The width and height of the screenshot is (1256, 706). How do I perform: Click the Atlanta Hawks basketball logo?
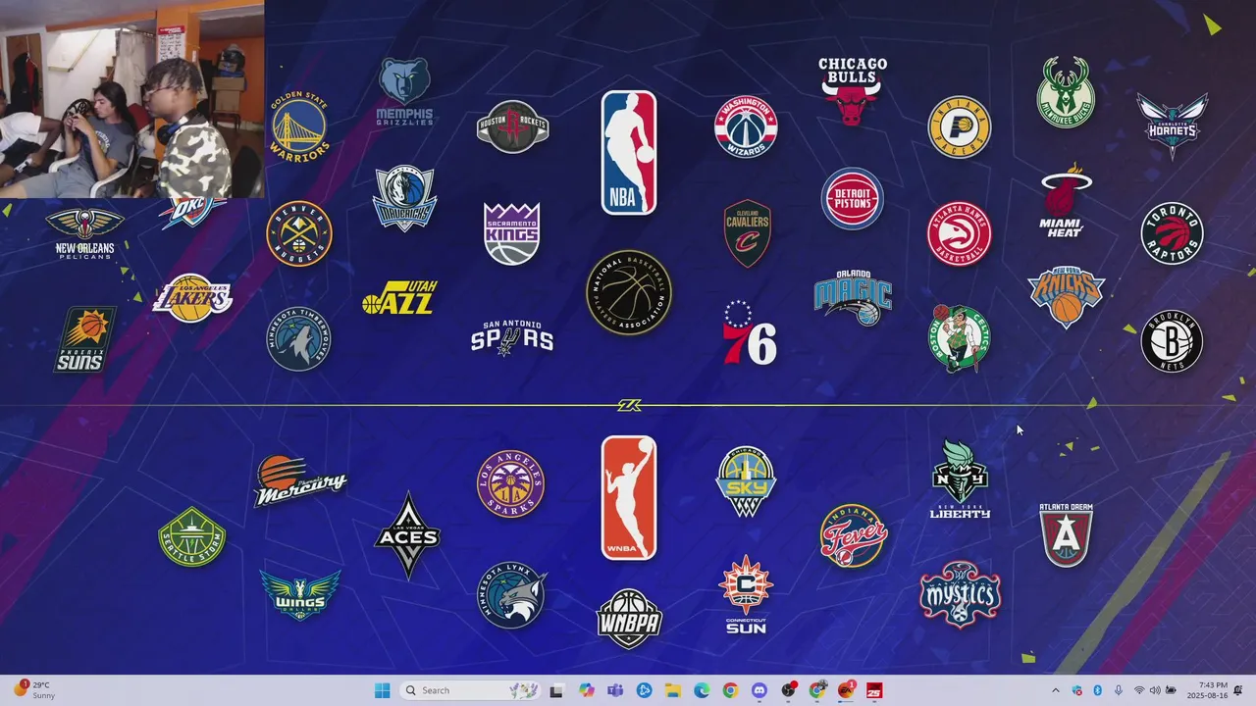click(960, 233)
